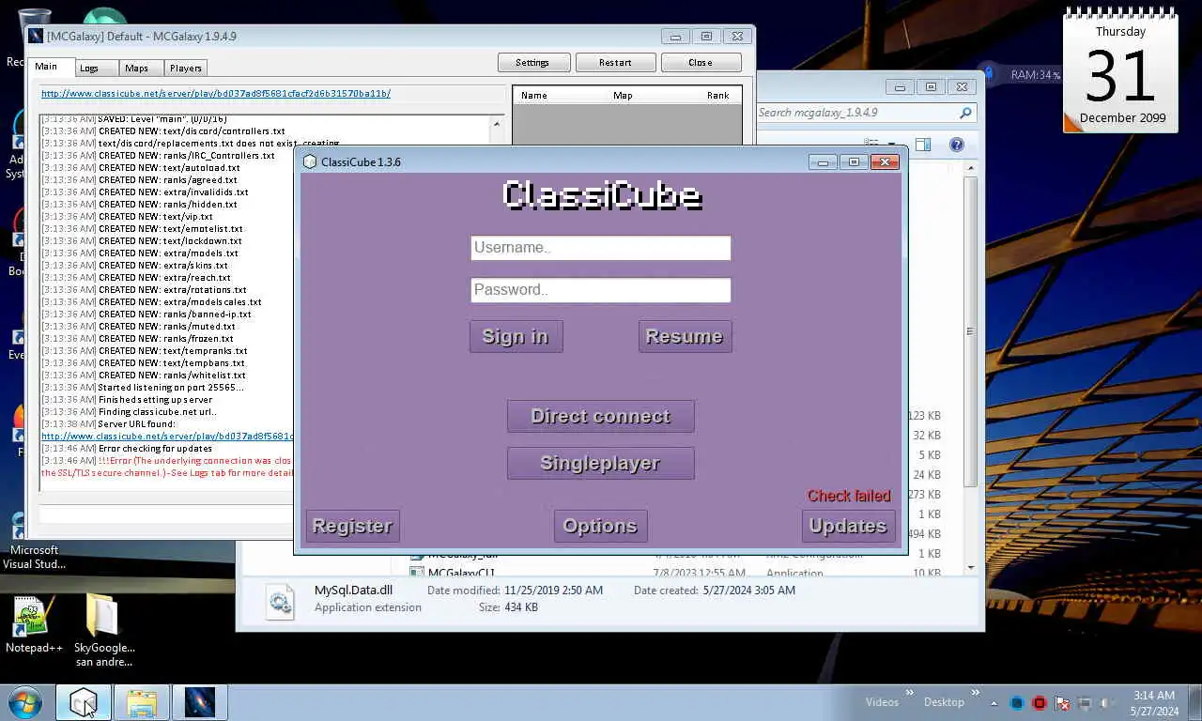Screen dimensions: 1202x721
Task: Click the Register button
Action: (352, 526)
